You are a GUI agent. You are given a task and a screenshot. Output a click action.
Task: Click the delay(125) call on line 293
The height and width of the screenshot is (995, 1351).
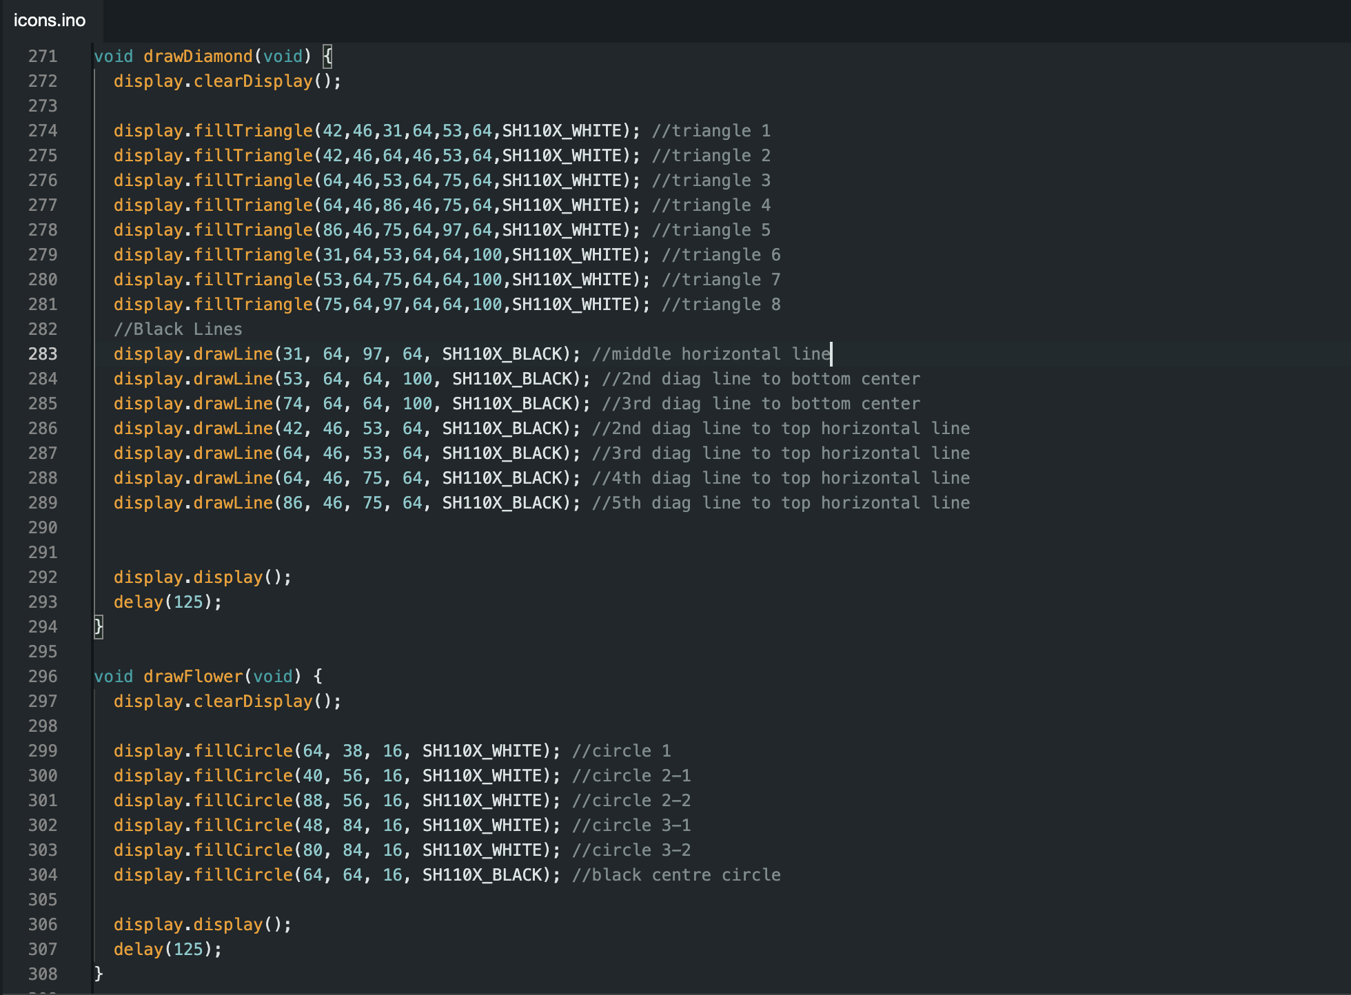point(165,602)
